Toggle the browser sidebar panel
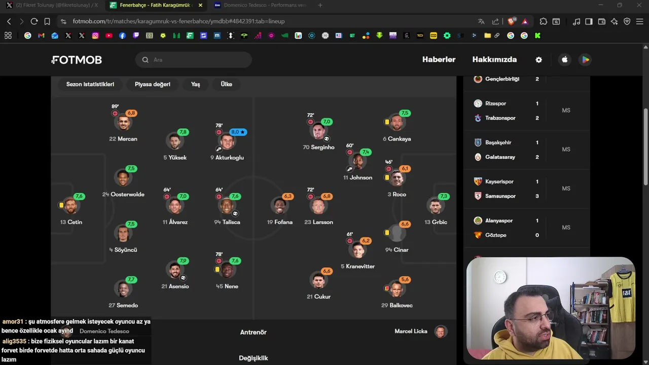Screen dimensions: 649x365 coord(589,21)
